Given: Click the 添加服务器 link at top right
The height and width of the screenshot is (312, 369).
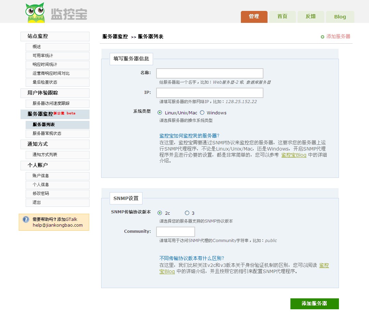Looking at the screenshot, I should pos(338,37).
